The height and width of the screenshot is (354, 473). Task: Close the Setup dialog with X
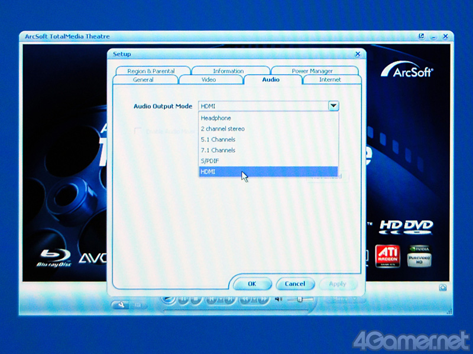357,54
